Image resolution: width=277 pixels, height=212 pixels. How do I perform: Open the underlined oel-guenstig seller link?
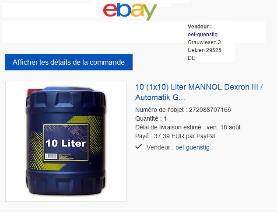point(203,35)
